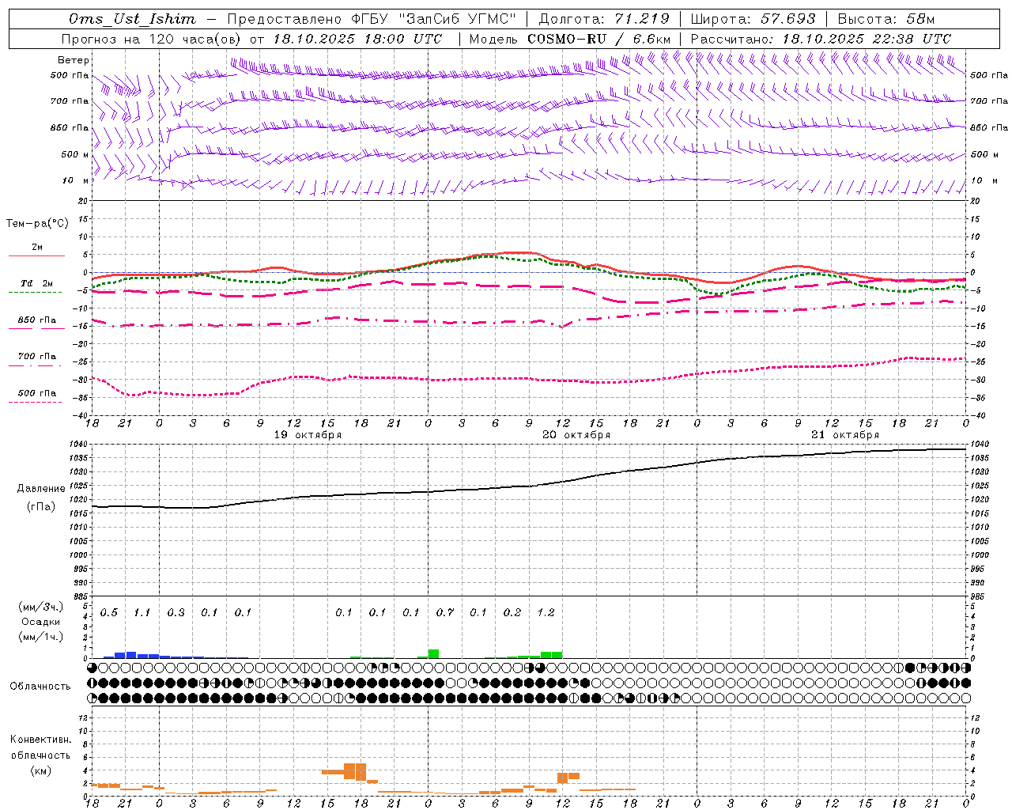Image resolution: width=1012 pixels, height=810 pixels.
Task: Select the Давление pressure panel title
Action: (x=41, y=489)
